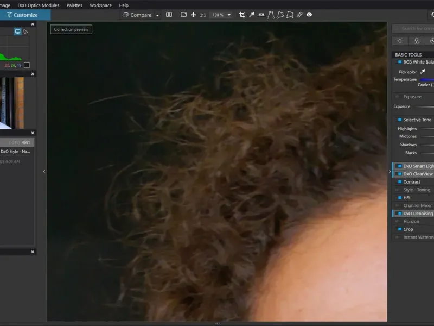This screenshot has height=326, width=434.
Task: Enable the Style - Toning correction
Action: (x=397, y=190)
